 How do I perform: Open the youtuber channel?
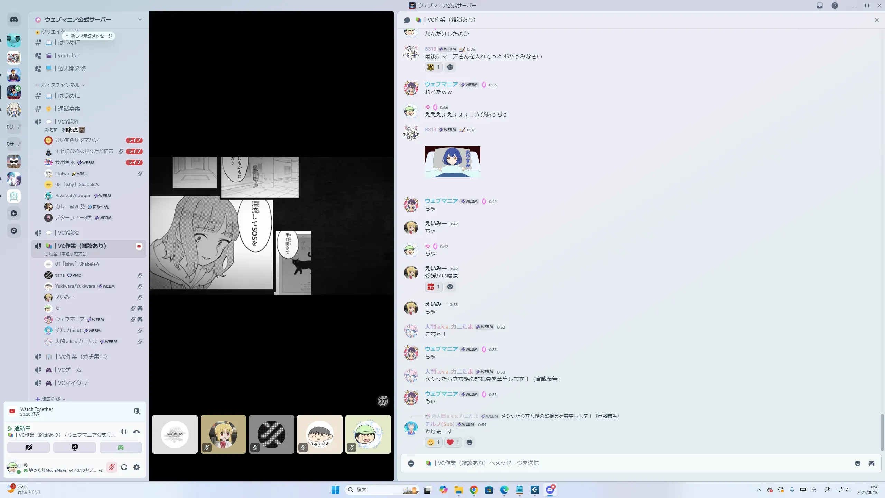(x=68, y=55)
